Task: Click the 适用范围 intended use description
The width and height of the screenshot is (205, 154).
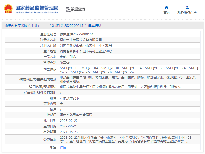Action: tap(121, 87)
